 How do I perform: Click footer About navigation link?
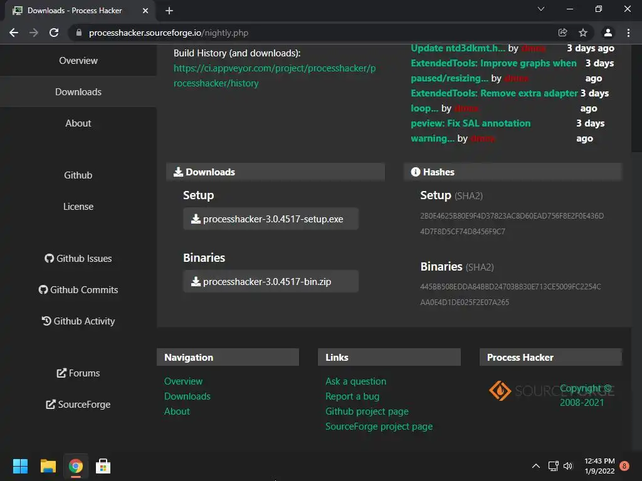(177, 411)
